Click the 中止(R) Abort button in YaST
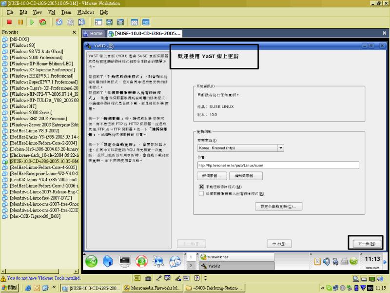The width and height of the screenshot is (390, 293). (279, 244)
